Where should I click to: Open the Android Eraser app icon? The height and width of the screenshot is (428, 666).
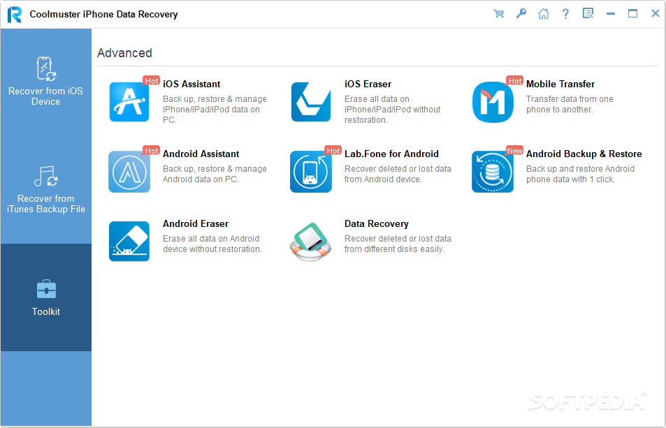tap(129, 241)
